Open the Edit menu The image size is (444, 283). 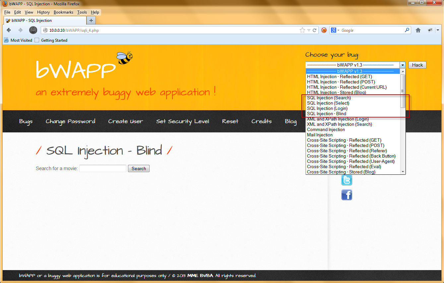pos(18,12)
